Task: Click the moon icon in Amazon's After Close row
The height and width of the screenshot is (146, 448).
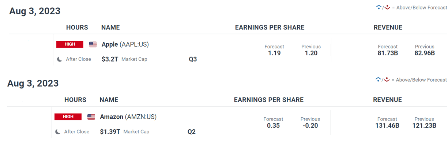Action: pyautogui.click(x=58, y=131)
